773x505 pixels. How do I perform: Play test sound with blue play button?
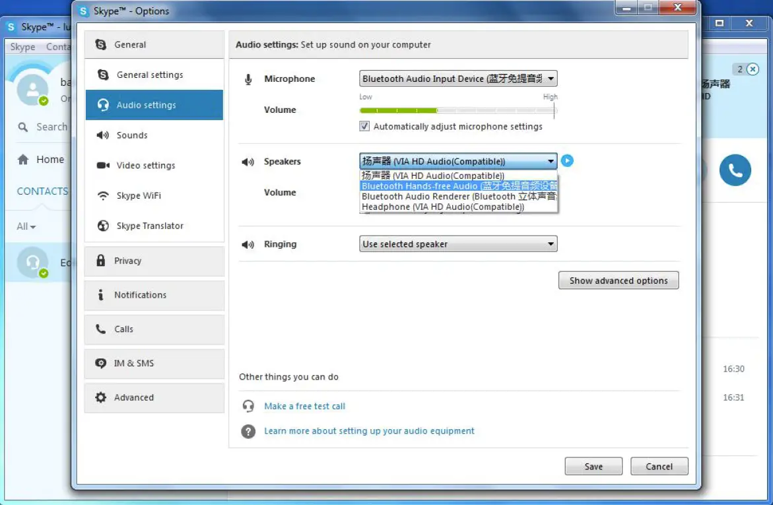(x=567, y=161)
